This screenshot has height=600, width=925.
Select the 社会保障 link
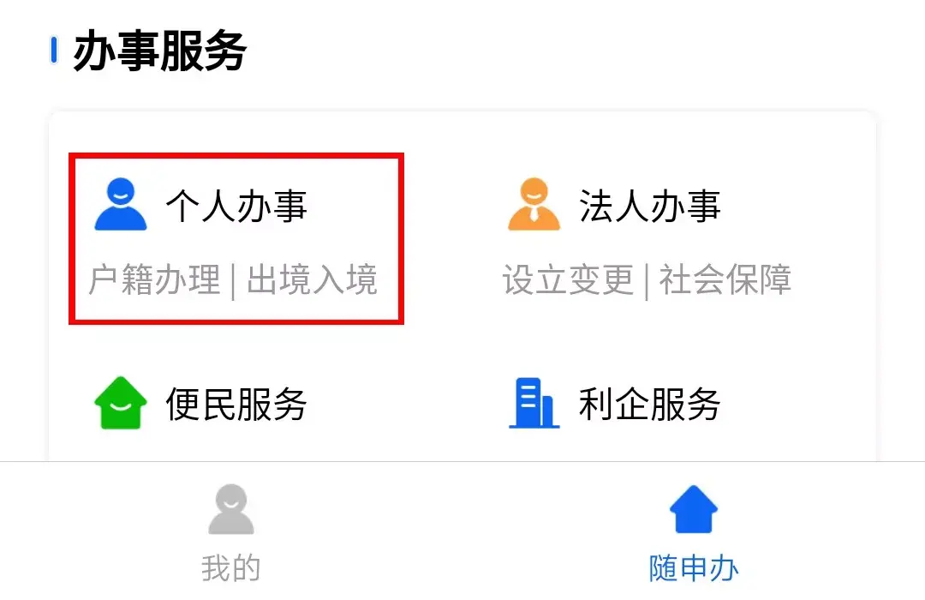pos(725,279)
